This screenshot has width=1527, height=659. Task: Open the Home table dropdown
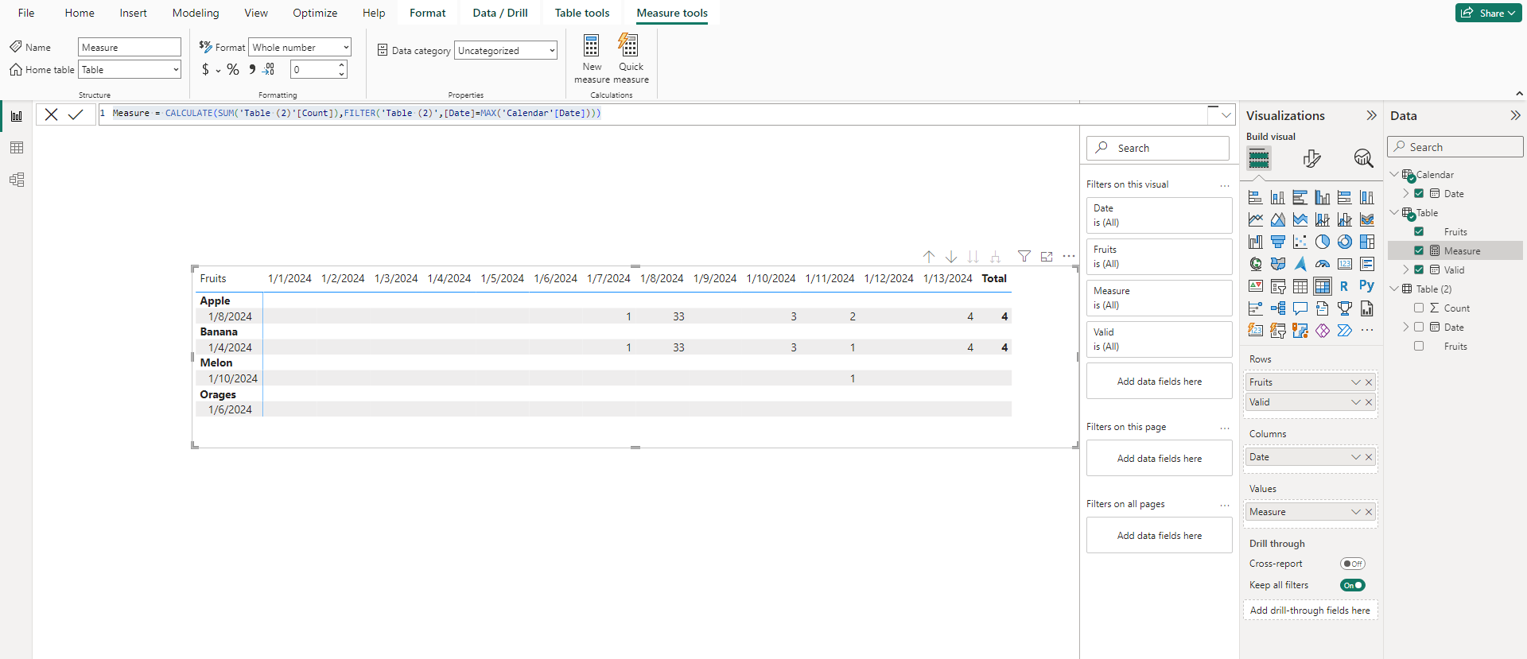pos(130,70)
